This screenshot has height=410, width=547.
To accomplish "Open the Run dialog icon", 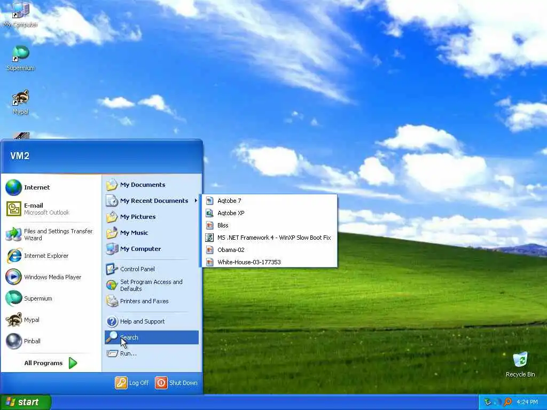I will pyautogui.click(x=112, y=353).
